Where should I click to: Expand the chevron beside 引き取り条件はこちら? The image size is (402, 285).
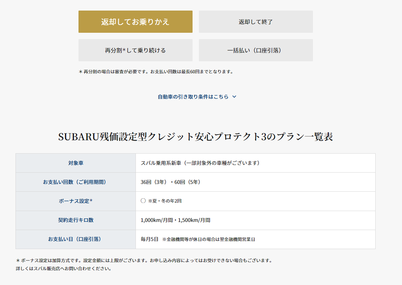pos(234,97)
